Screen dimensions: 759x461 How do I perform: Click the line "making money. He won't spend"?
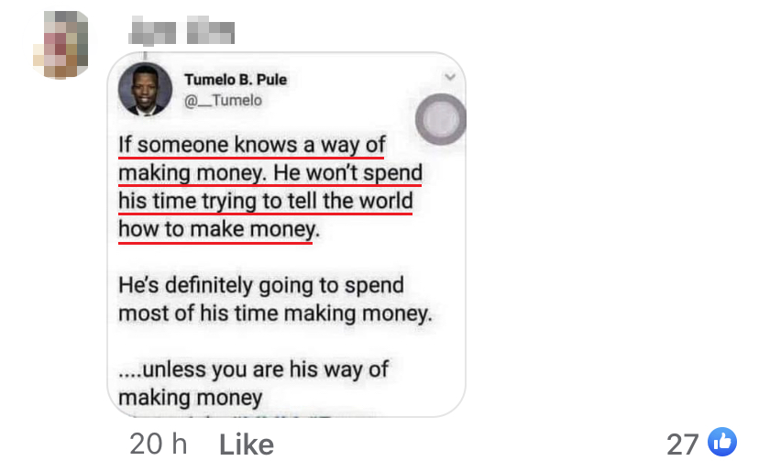[x=269, y=173]
